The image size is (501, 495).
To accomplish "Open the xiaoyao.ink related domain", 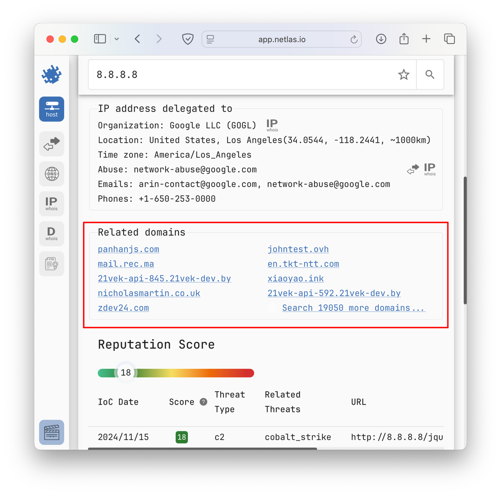I will pyautogui.click(x=296, y=279).
